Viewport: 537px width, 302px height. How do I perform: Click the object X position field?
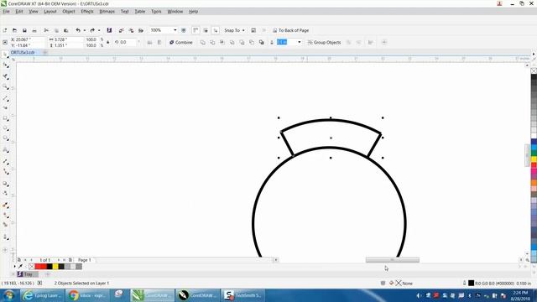(28, 39)
